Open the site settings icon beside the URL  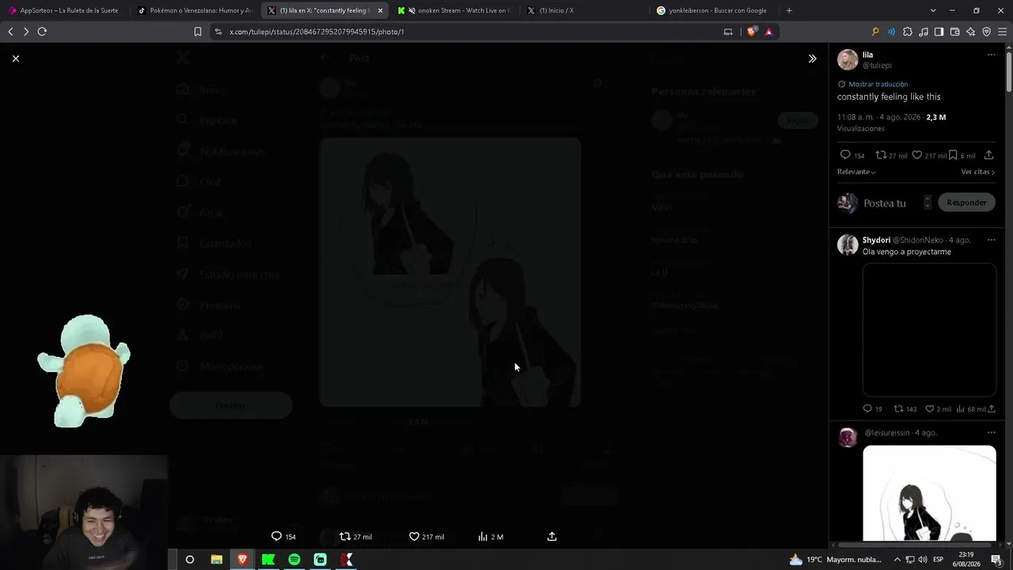(218, 32)
